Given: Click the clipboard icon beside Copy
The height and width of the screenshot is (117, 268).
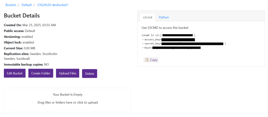Looking at the screenshot, I should tap(147, 60).
